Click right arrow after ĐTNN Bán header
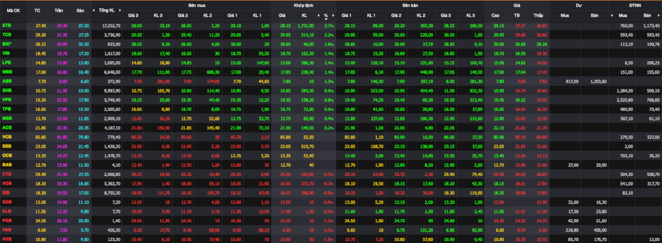The width and height of the screenshot is (662, 243). (659, 15)
